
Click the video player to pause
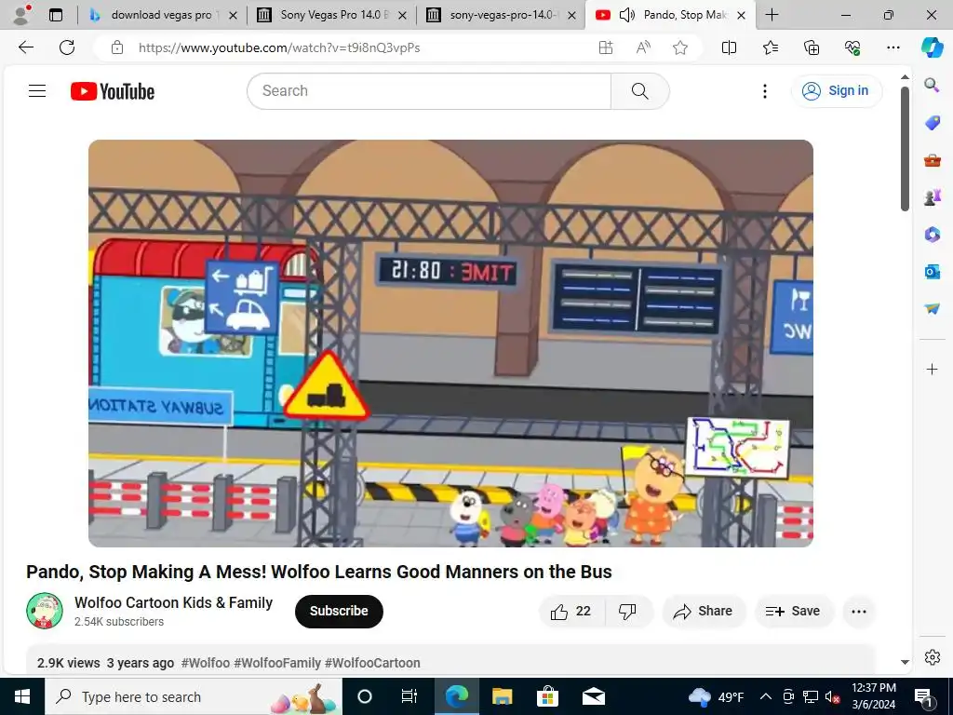(450, 344)
